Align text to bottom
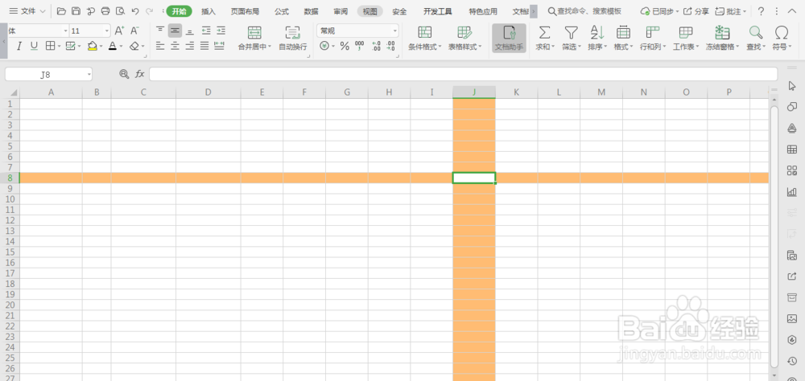This screenshot has width=805, height=381. [x=189, y=31]
